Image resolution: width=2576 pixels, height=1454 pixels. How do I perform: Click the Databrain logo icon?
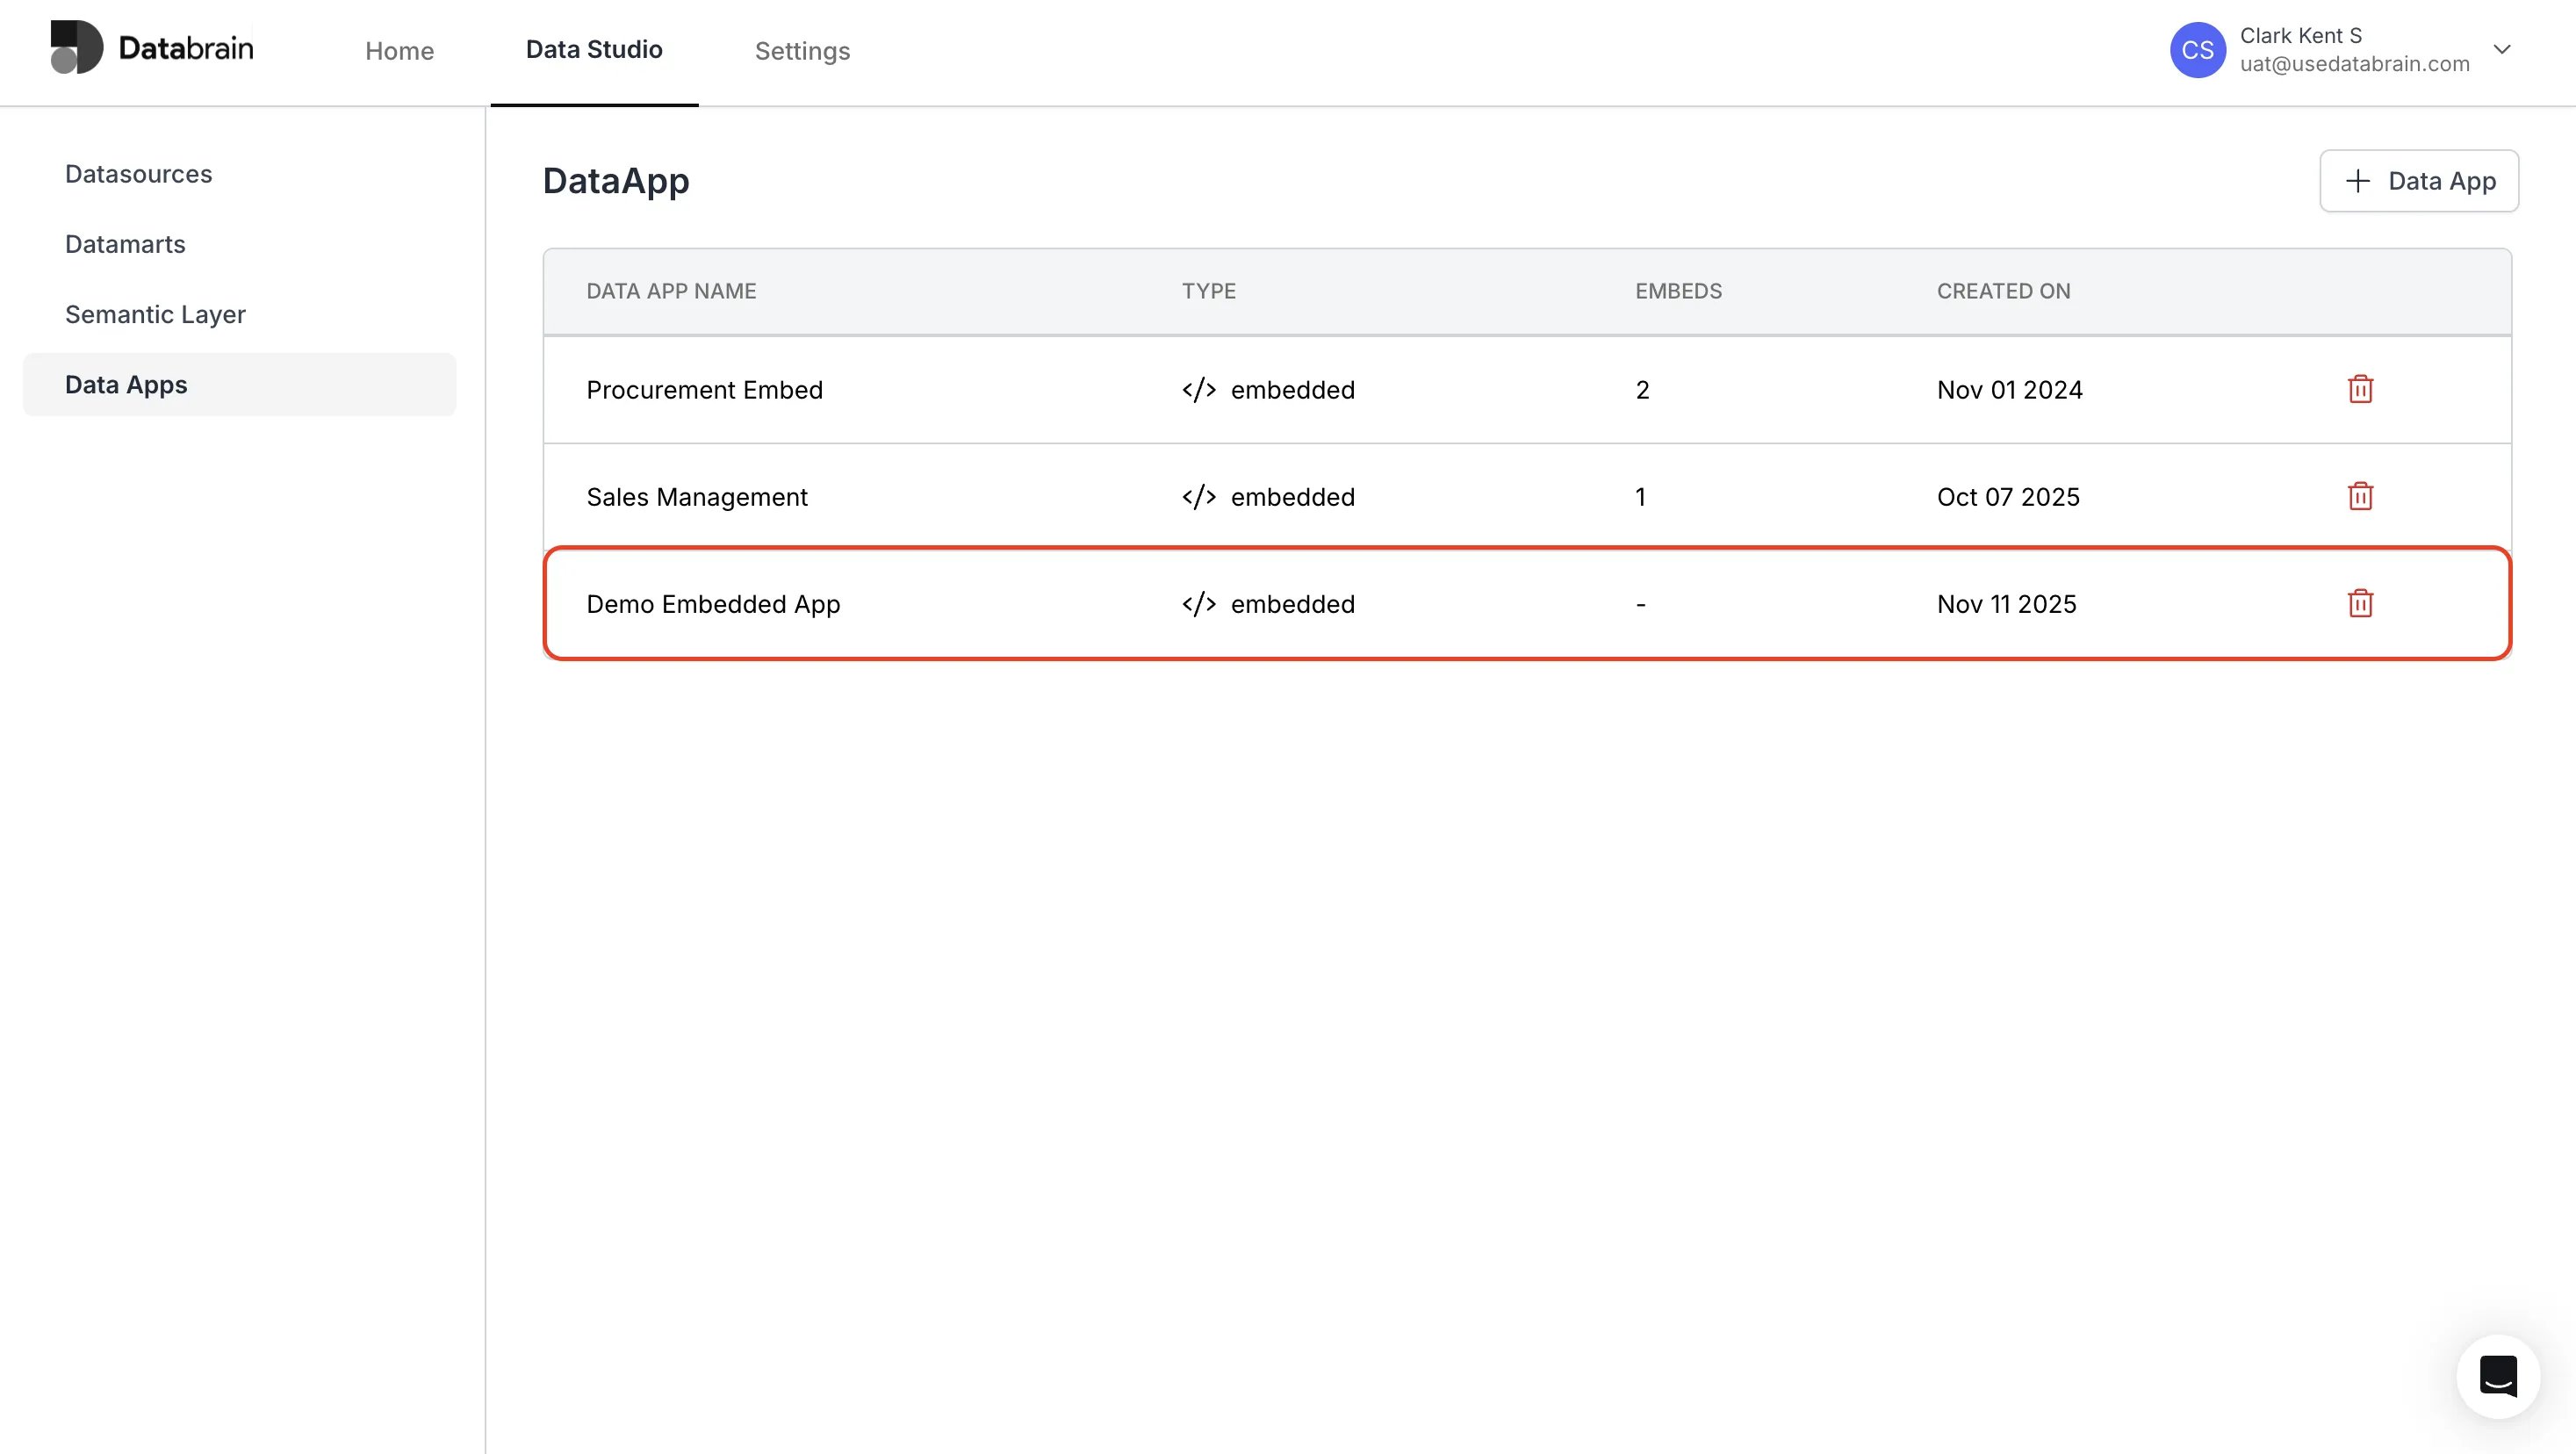(x=77, y=47)
